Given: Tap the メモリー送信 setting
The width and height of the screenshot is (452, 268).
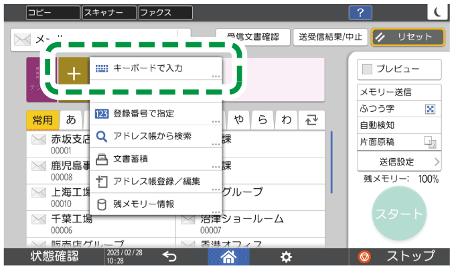Looking at the screenshot, I should pyautogui.click(x=399, y=92).
